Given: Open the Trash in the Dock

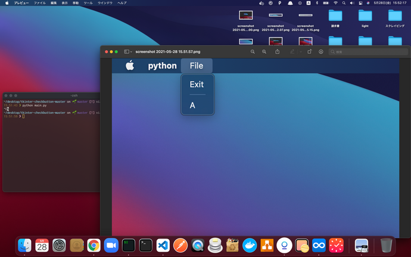Looking at the screenshot, I should 386,246.
